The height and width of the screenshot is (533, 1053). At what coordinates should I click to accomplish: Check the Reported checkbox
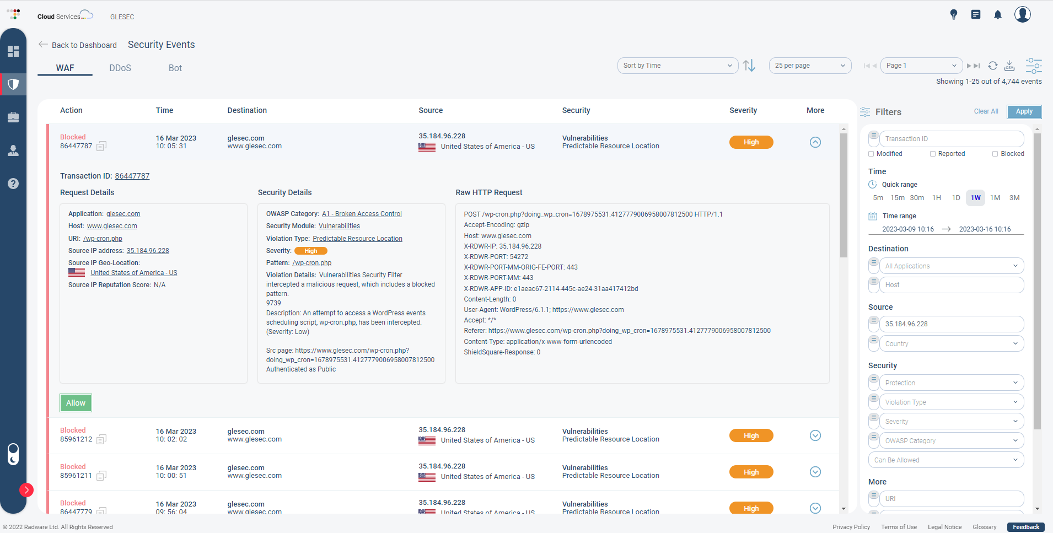pyautogui.click(x=933, y=154)
